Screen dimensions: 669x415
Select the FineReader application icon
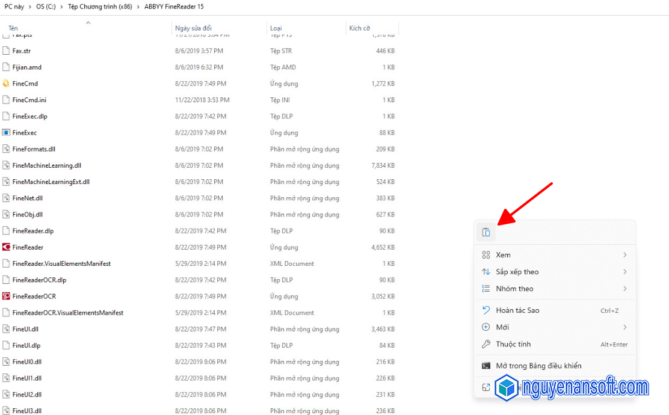tap(6, 247)
